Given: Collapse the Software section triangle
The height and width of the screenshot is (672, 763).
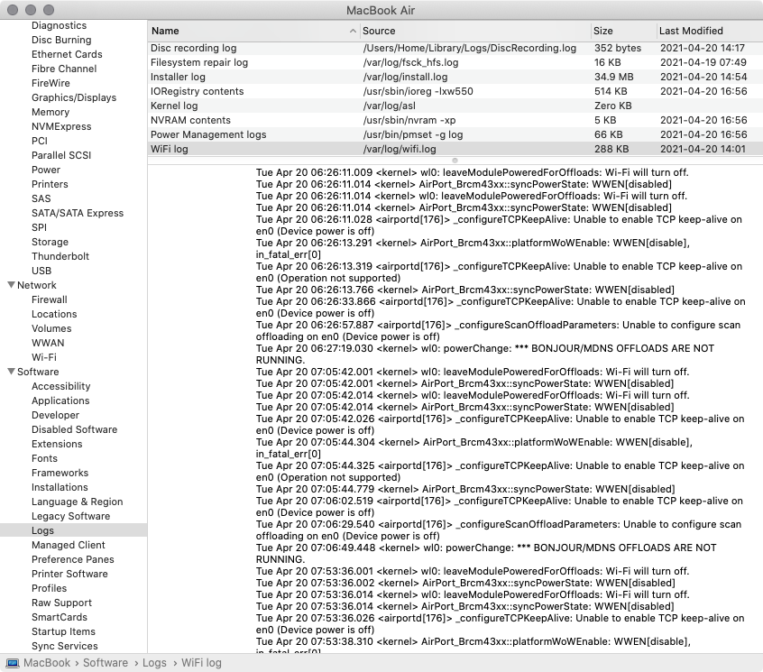Looking at the screenshot, I should coord(11,372).
